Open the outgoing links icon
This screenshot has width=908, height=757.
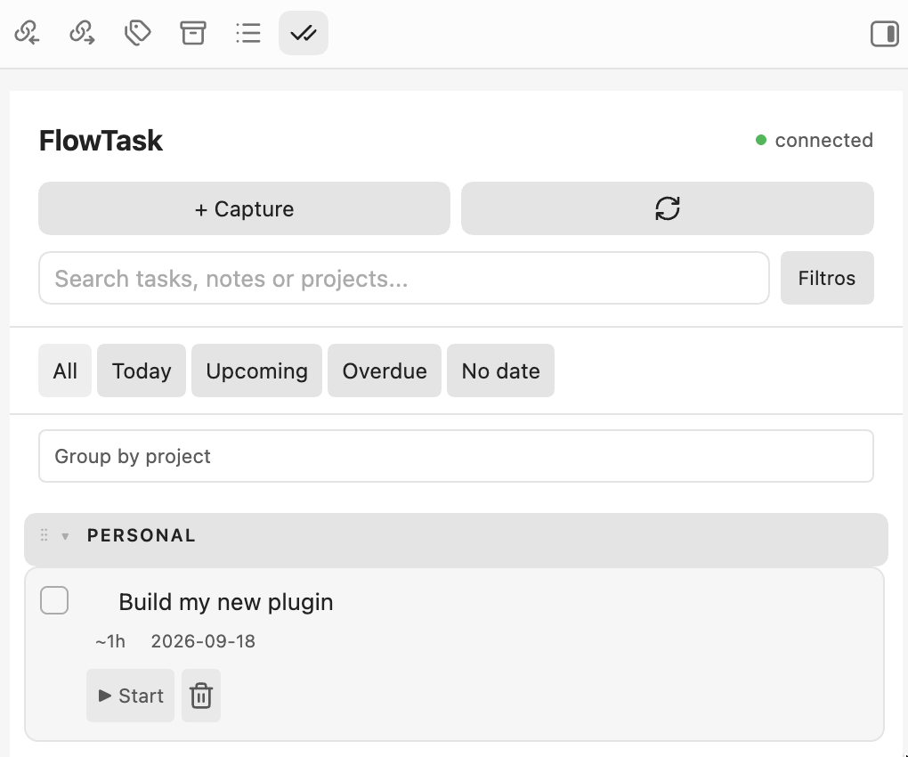pyautogui.click(x=82, y=33)
